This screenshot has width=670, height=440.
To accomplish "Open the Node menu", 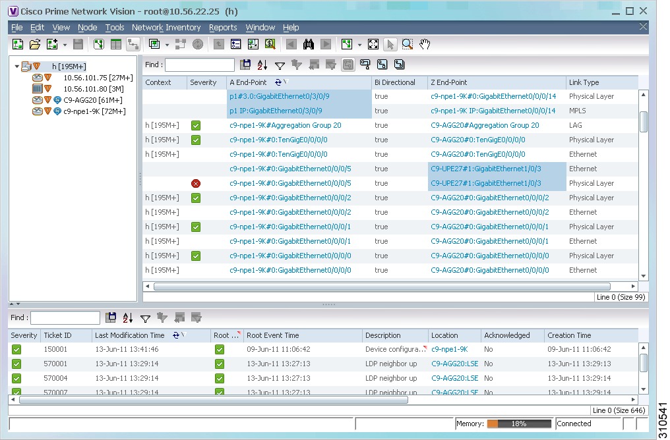I will 88,27.
